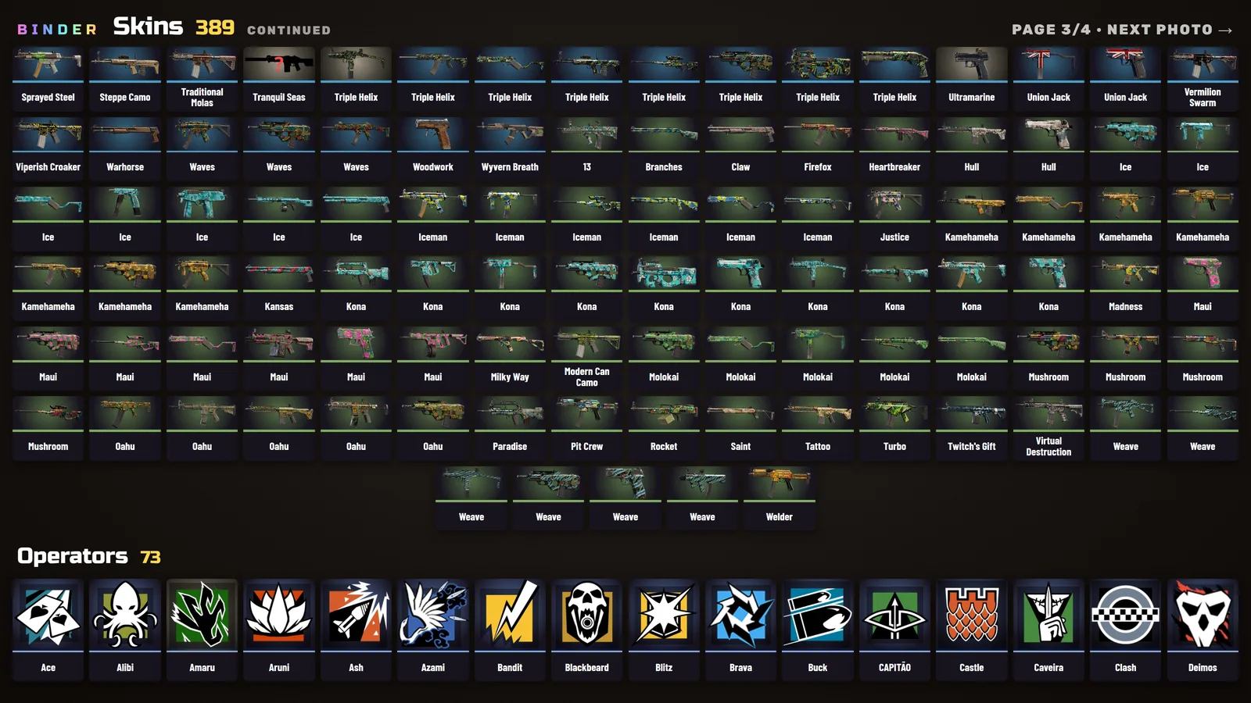Image resolution: width=1251 pixels, height=703 pixels.
Task: Click the BINDER logo text
Action: 57,30
